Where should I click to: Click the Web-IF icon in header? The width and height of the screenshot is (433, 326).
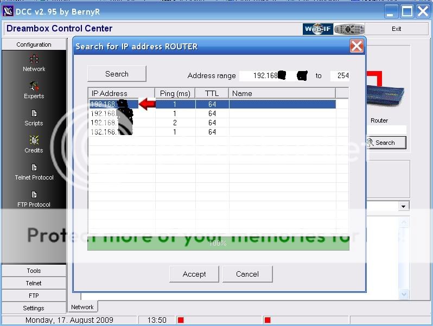pos(317,29)
